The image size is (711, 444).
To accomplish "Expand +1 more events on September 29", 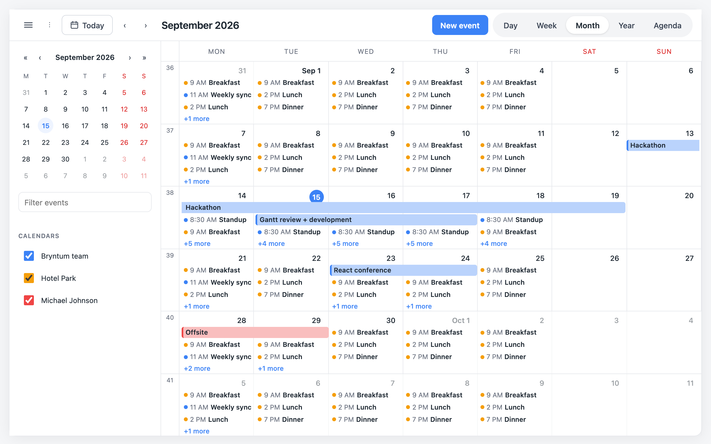I will pos(271,368).
